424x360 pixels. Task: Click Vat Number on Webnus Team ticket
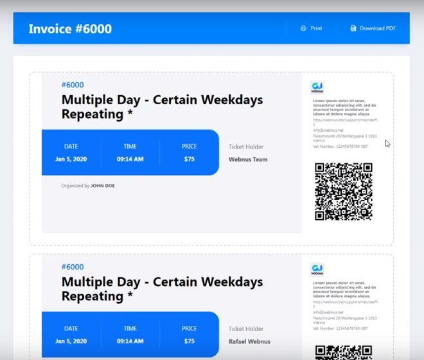(340, 147)
